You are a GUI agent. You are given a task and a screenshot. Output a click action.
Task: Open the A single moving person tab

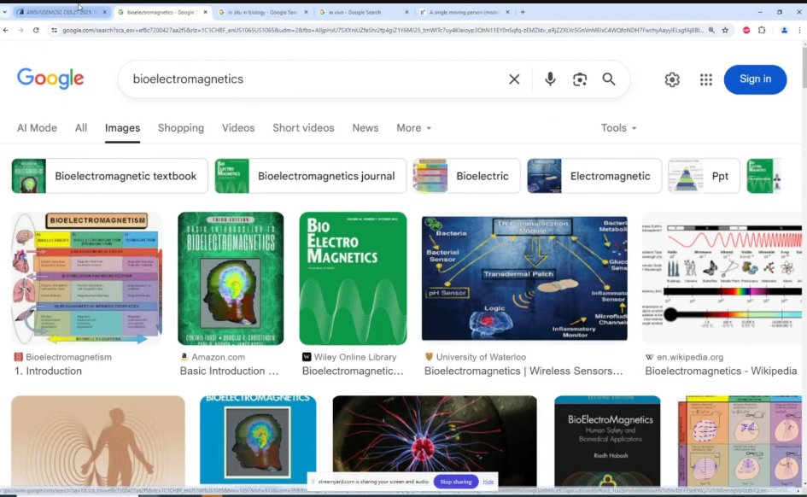click(x=465, y=12)
